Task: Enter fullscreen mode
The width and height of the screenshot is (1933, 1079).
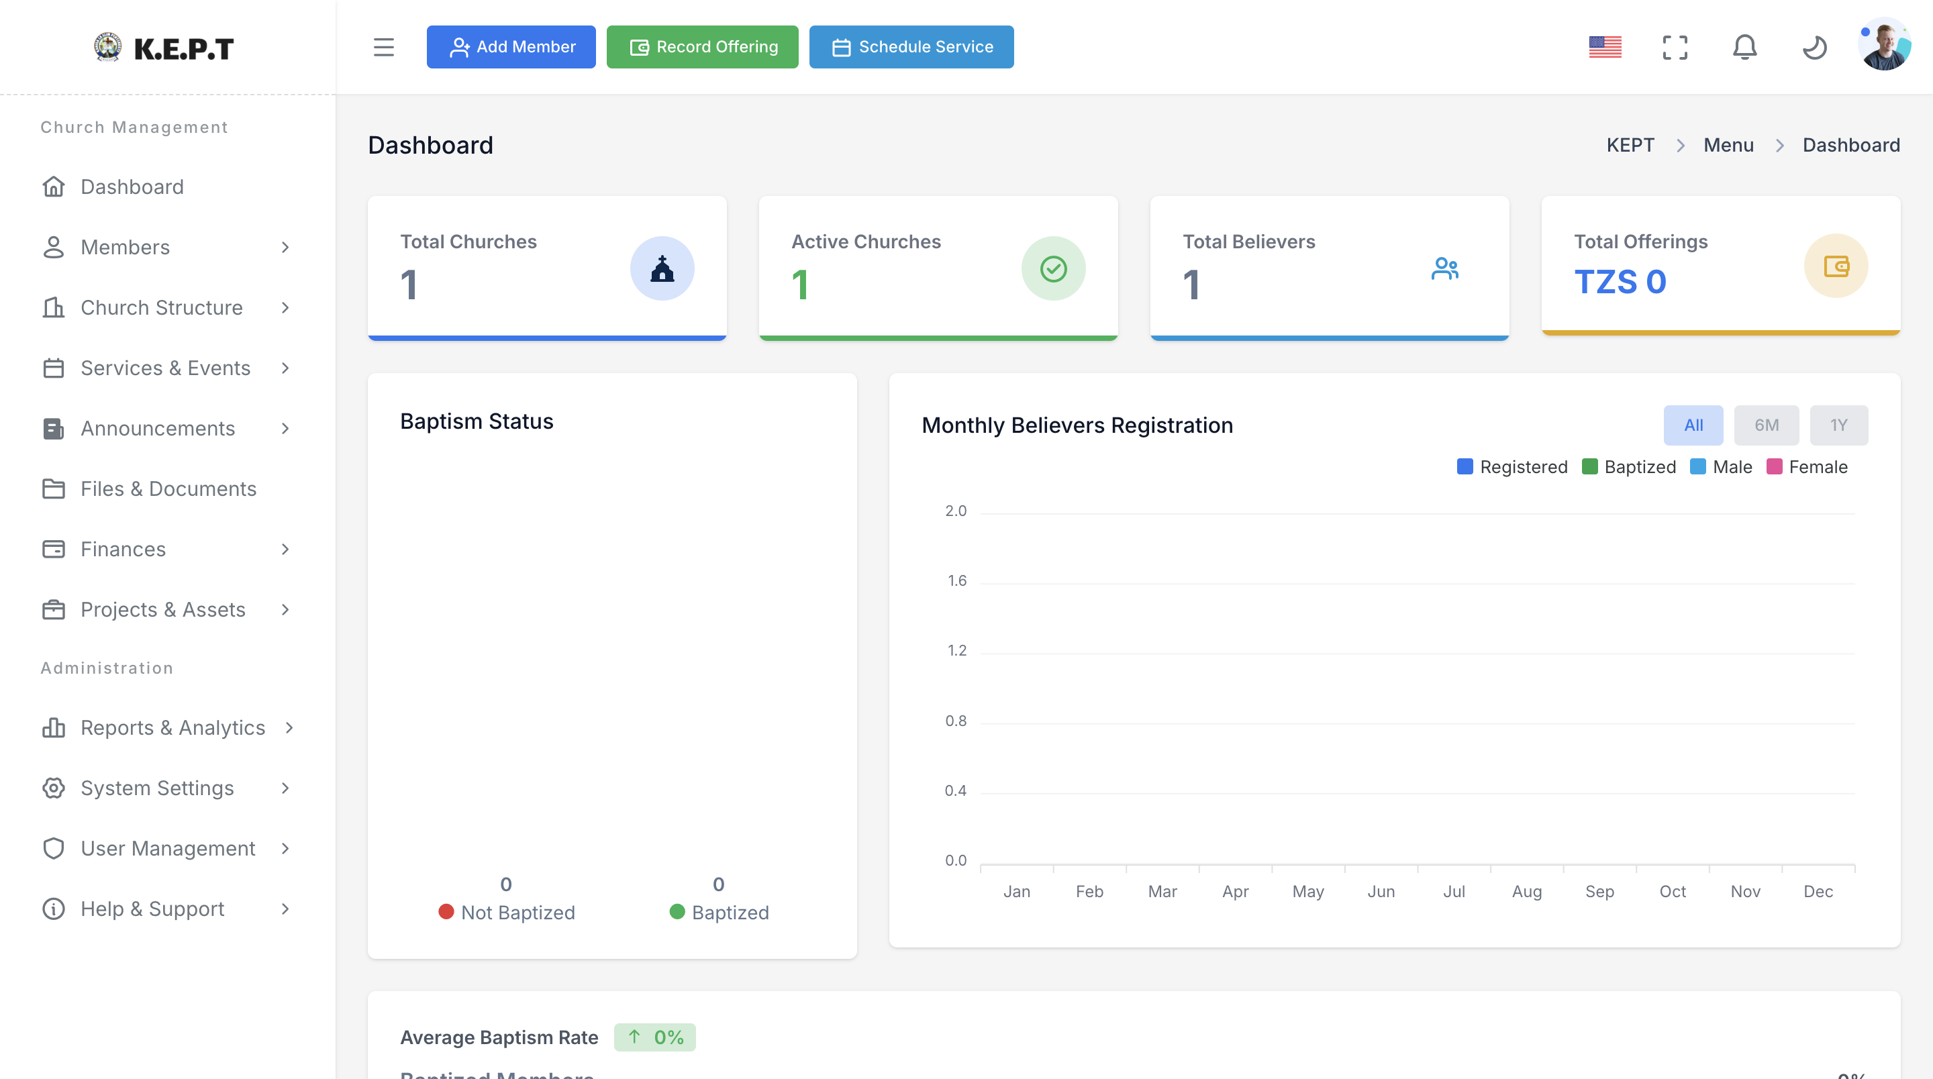Action: [1675, 46]
